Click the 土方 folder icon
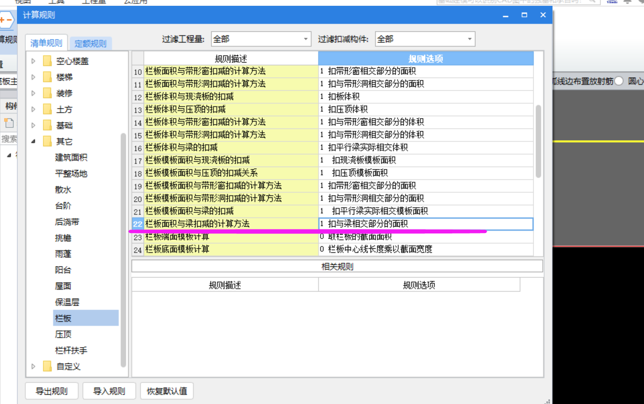This screenshot has width=644, height=404. [47, 109]
